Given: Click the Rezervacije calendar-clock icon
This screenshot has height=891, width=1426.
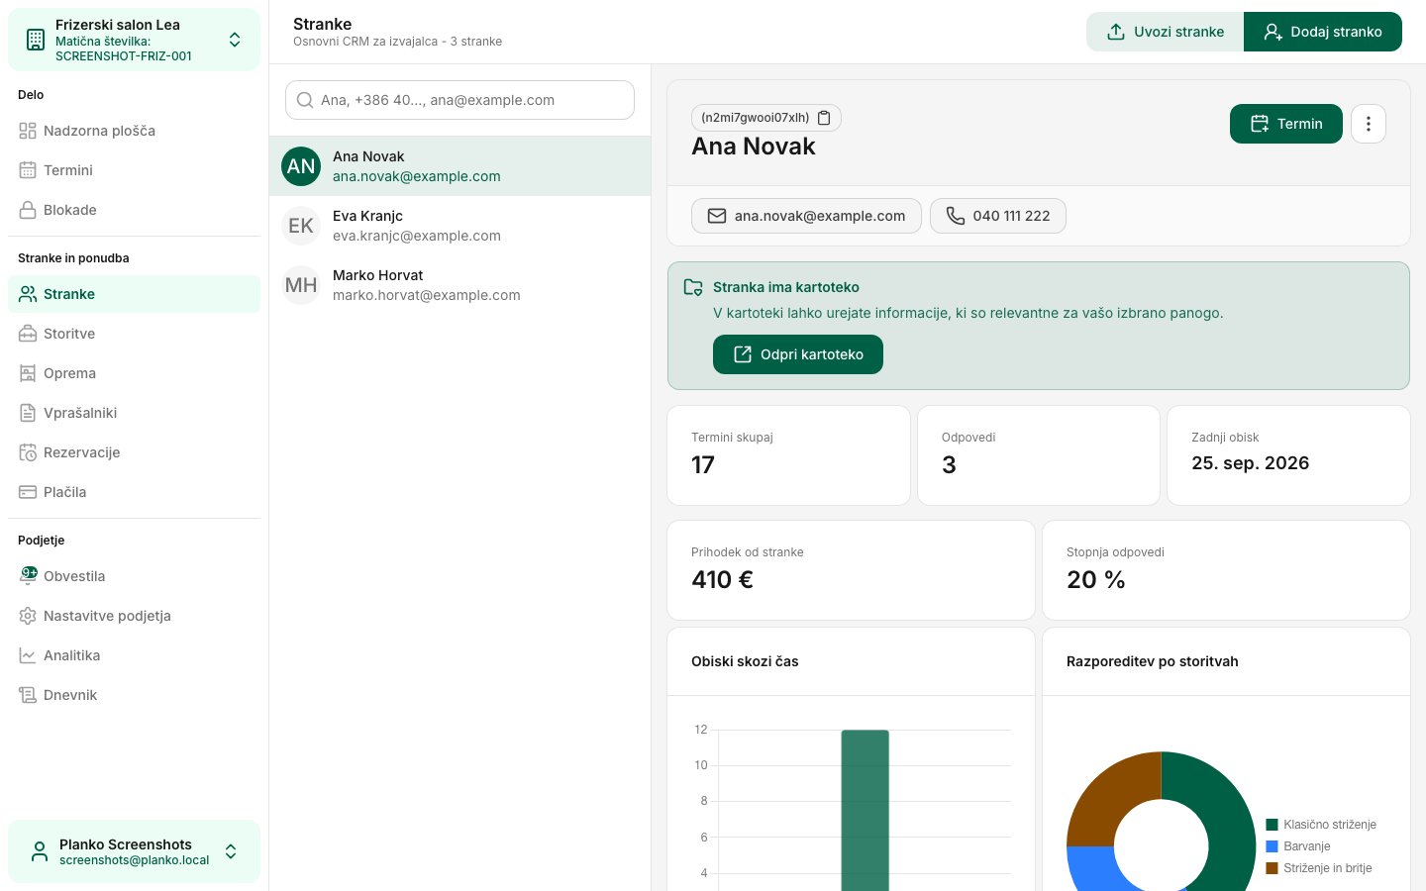Looking at the screenshot, I should 28,452.
